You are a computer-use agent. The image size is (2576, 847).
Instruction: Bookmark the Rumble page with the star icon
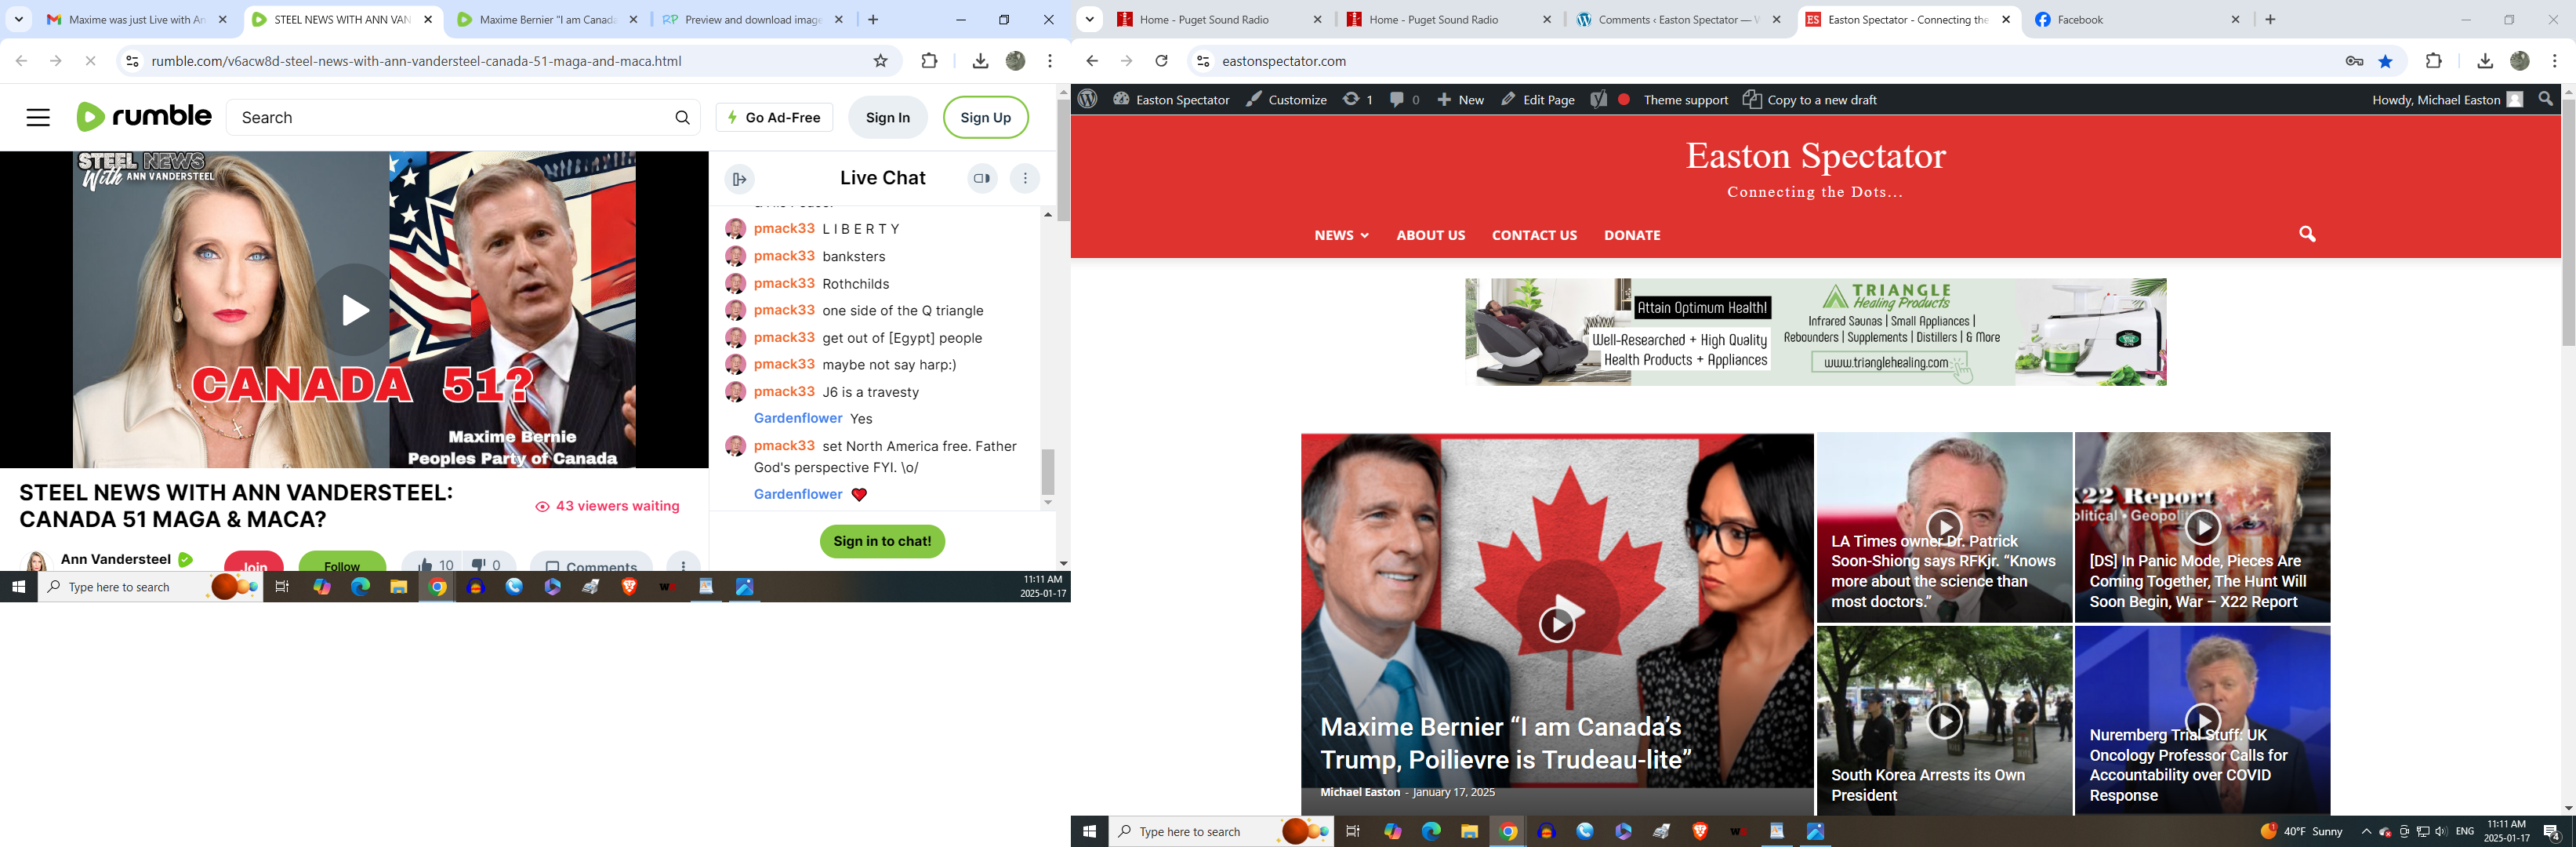pyautogui.click(x=880, y=61)
